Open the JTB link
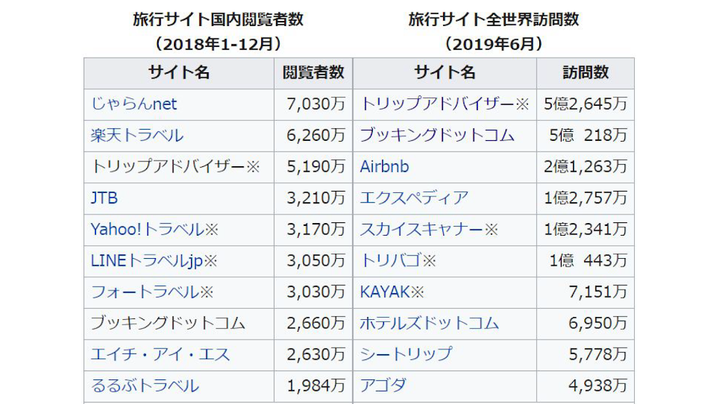Screen dimensions: 719x404 point(104,198)
